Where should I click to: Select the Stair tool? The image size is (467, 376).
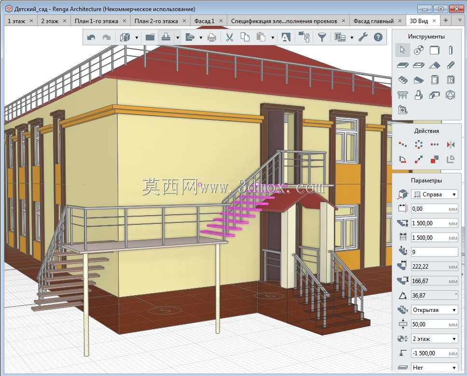click(x=403, y=79)
